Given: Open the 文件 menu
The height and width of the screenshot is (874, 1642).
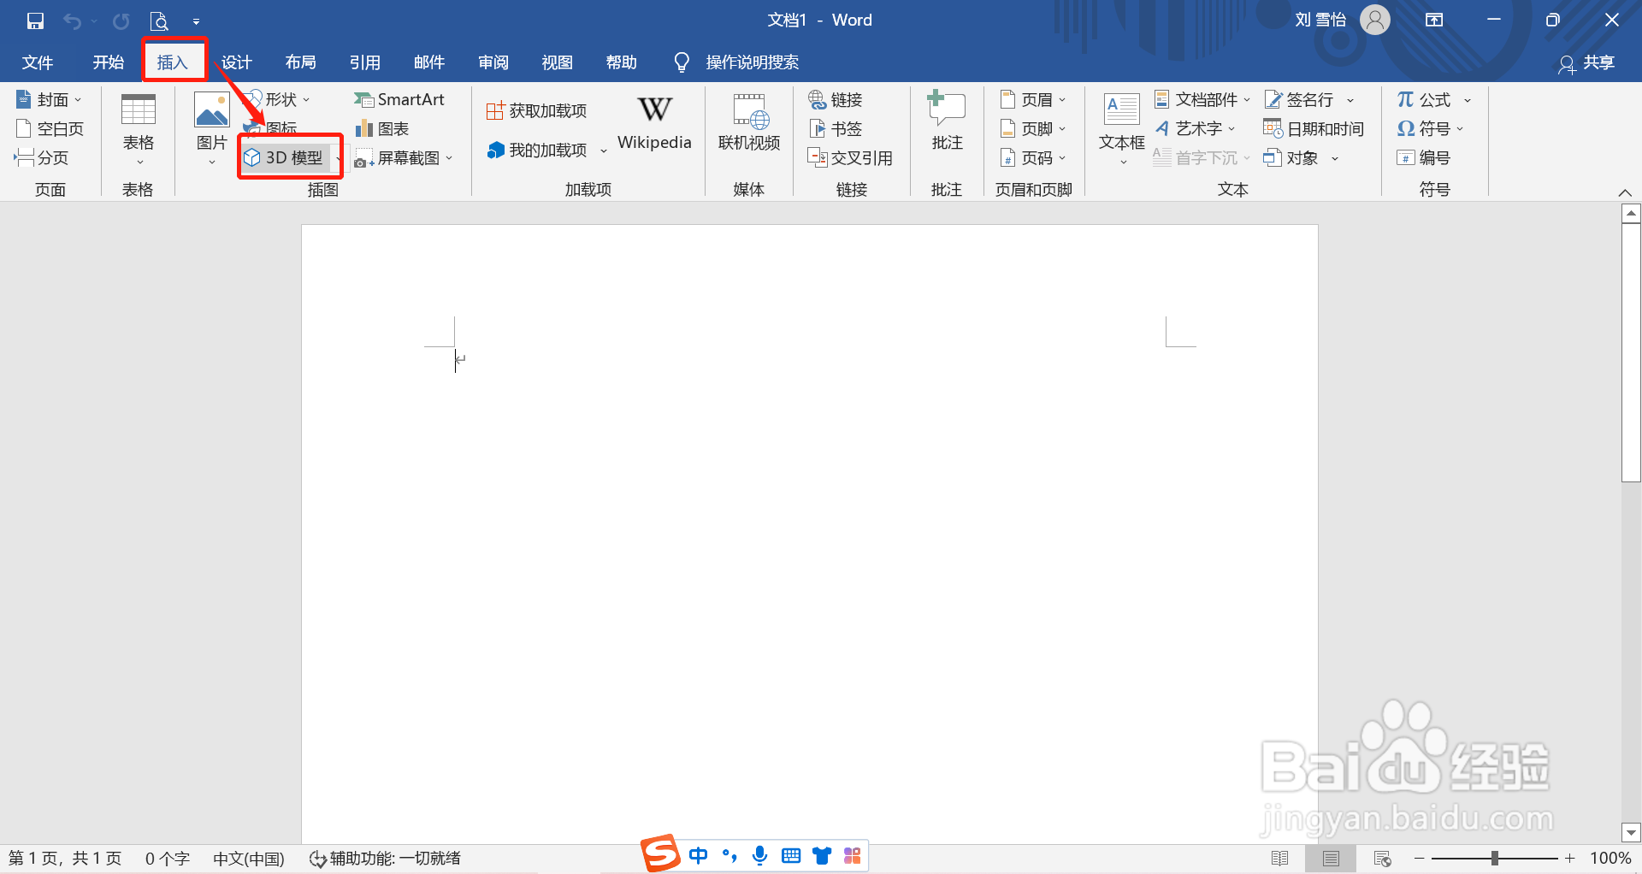Looking at the screenshot, I should pos(37,62).
